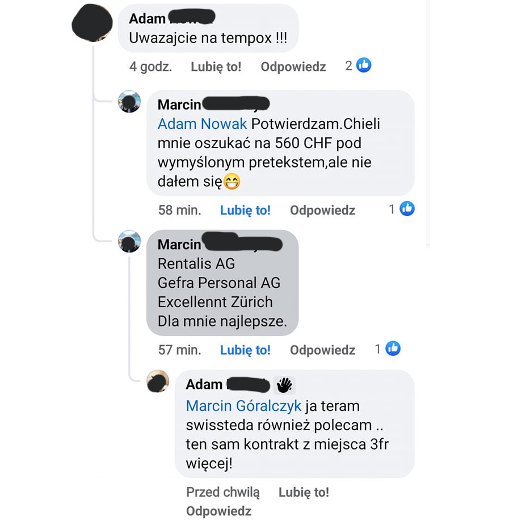The height and width of the screenshot is (529, 530).
Task: Click the '4 godz.' timestamp
Action: click(x=150, y=66)
